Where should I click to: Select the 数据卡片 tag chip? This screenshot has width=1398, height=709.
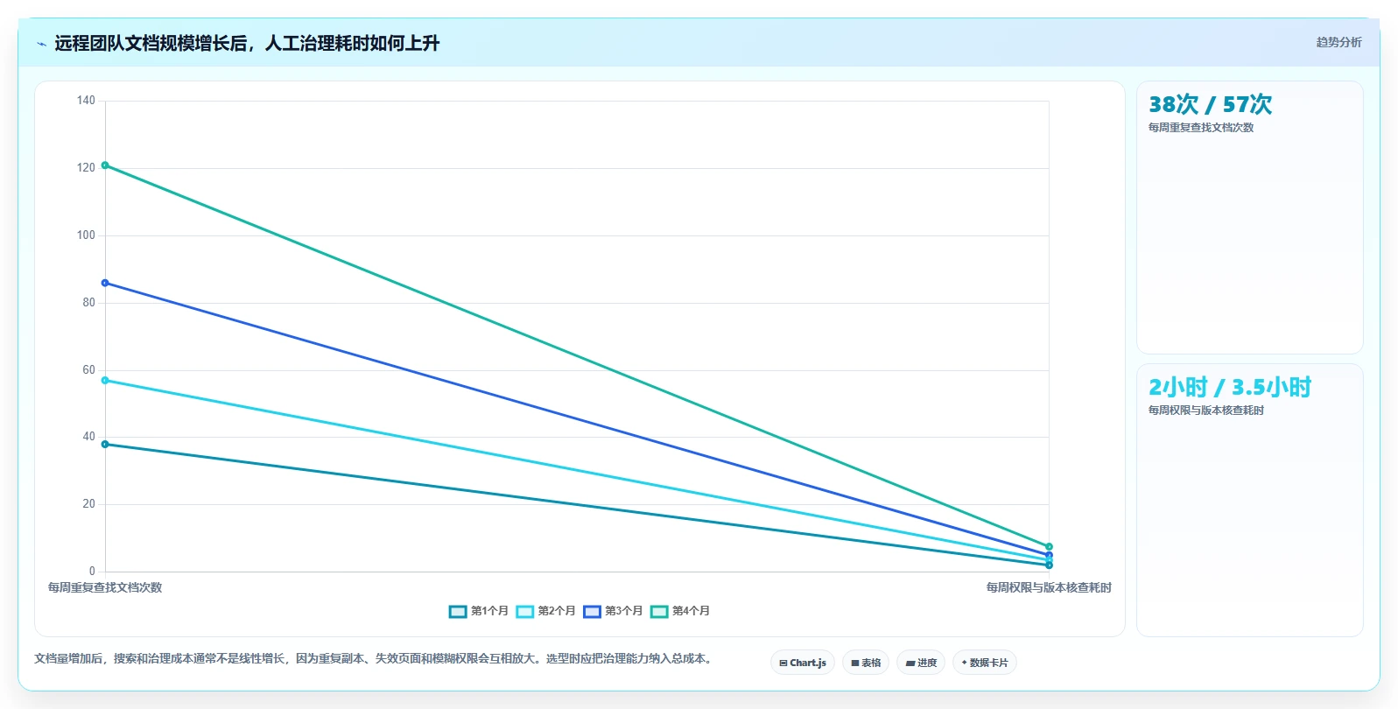pyautogui.click(x=985, y=663)
